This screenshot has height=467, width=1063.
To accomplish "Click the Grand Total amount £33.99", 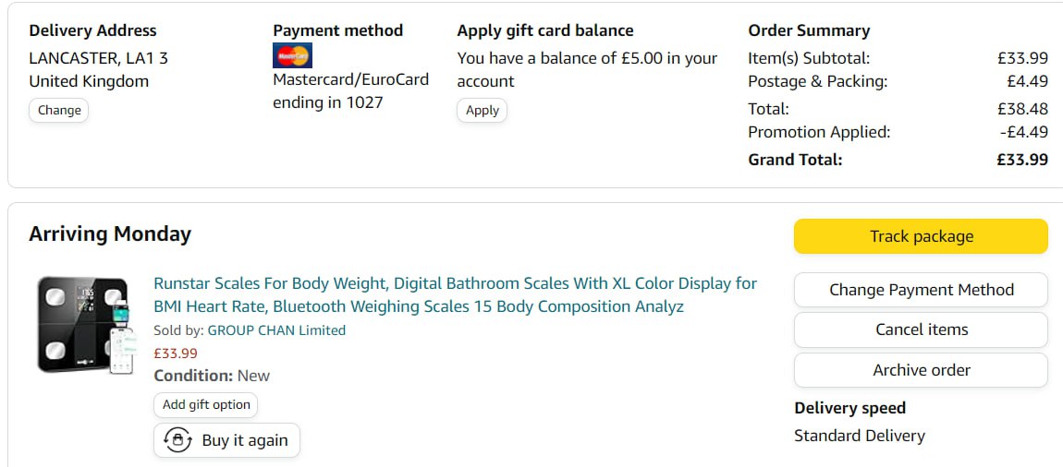I will pos(1021,160).
